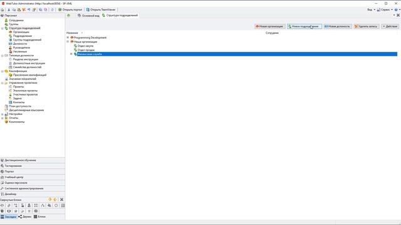Open the Дистанционное обучение section
Viewport: 401px width, 225px height.
pyautogui.click(x=33, y=160)
